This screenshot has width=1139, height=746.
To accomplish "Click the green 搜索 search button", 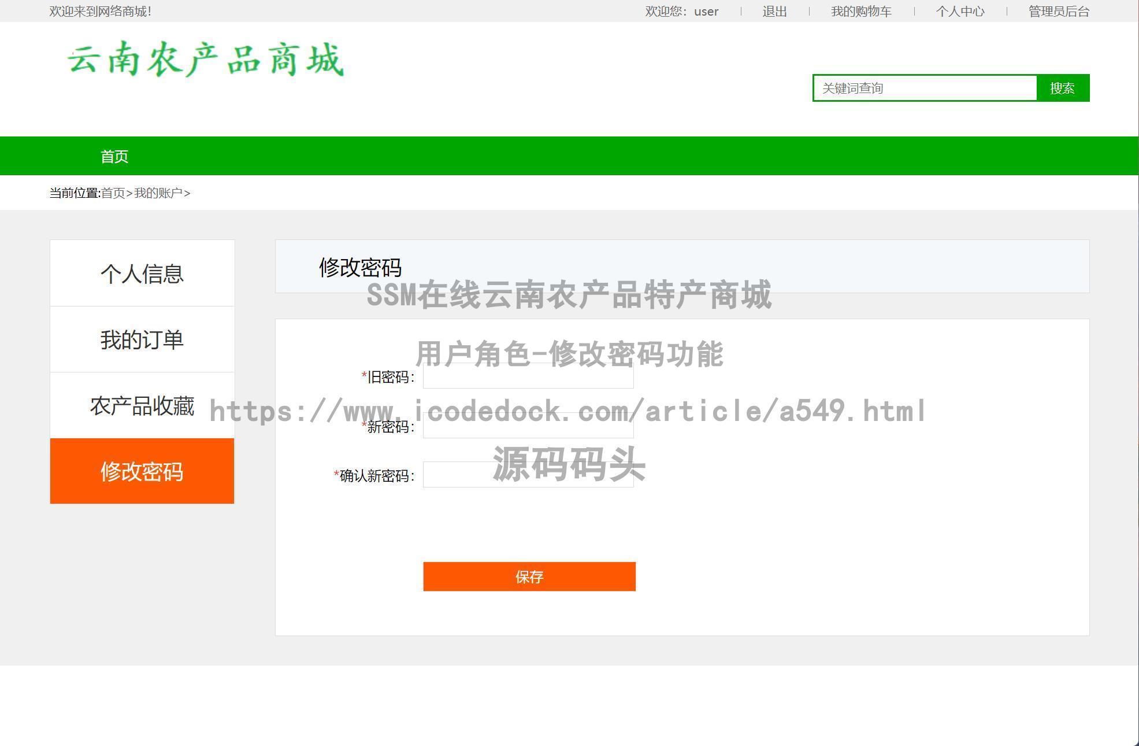I will (x=1062, y=88).
